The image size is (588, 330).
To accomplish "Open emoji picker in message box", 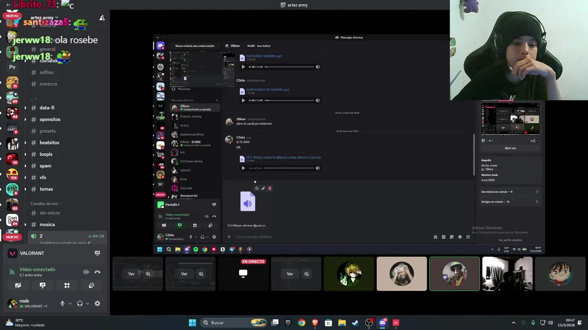I will coord(460,237).
